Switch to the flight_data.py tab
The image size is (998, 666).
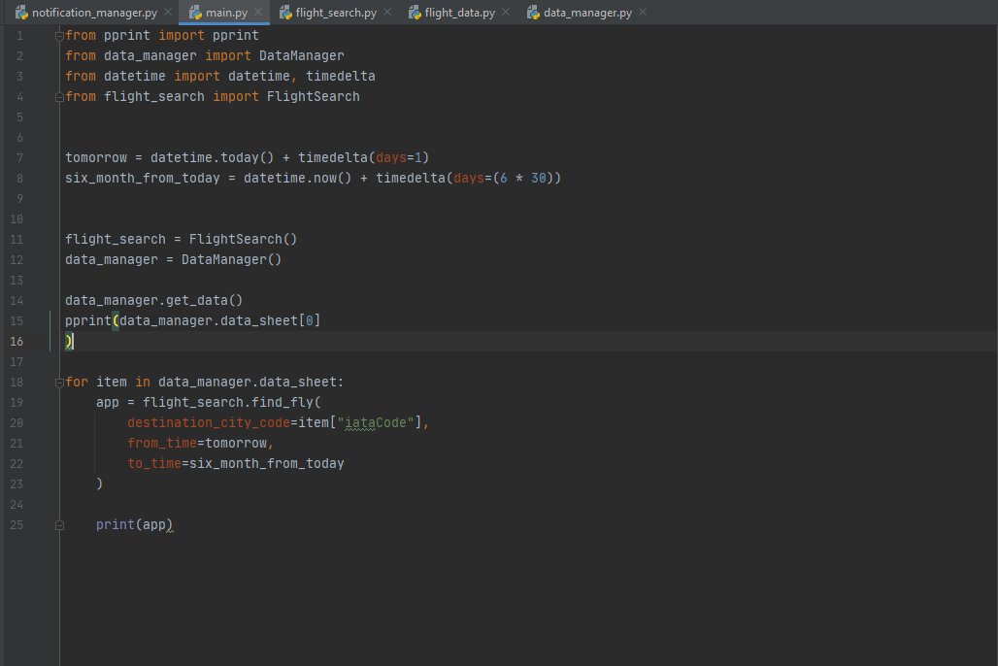pyautogui.click(x=459, y=12)
